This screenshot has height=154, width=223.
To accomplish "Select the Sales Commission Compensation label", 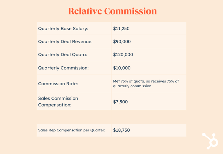I will (x=58, y=102).
